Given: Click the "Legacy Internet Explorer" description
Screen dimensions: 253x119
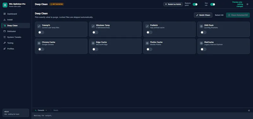Looking at the screenshot, I should pyautogui.click(x=213, y=45).
